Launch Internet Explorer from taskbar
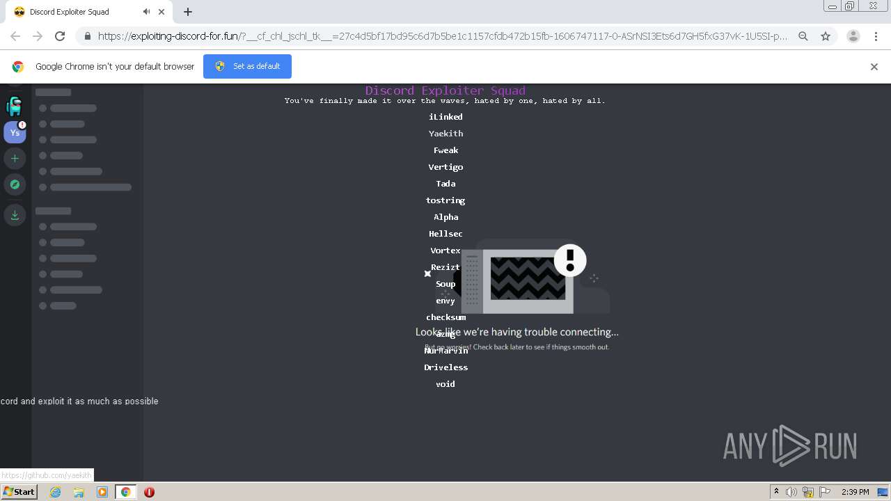This screenshot has width=891, height=501. click(x=55, y=492)
